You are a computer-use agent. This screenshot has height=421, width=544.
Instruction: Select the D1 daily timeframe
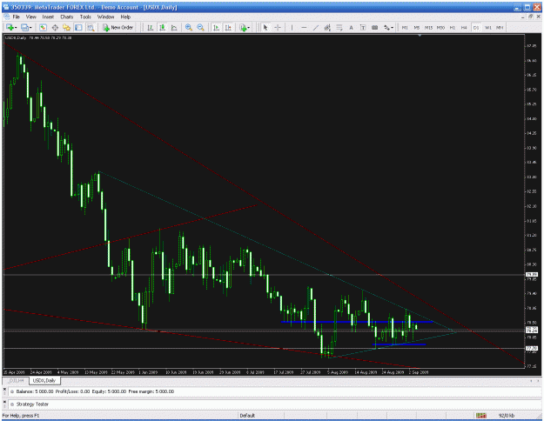[x=476, y=27]
